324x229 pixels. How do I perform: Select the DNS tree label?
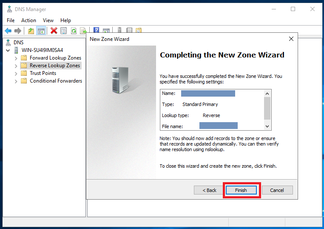click(x=19, y=43)
